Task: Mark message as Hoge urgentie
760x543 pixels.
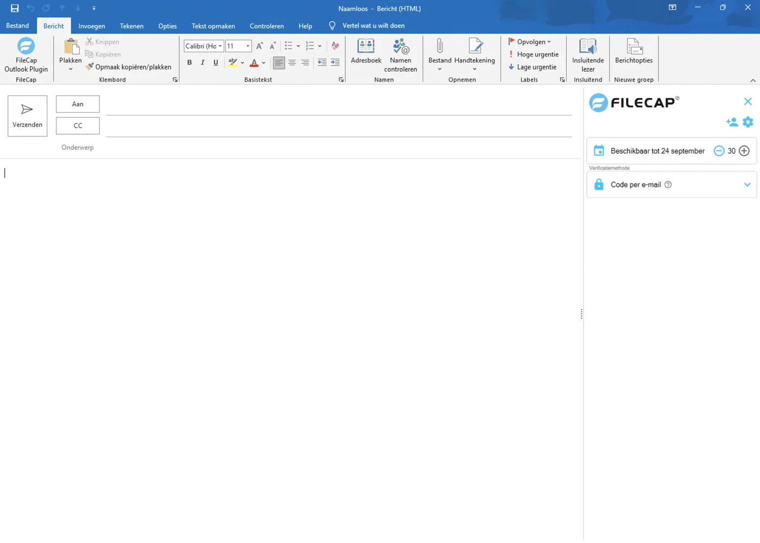Action: (x=533, y=54)
